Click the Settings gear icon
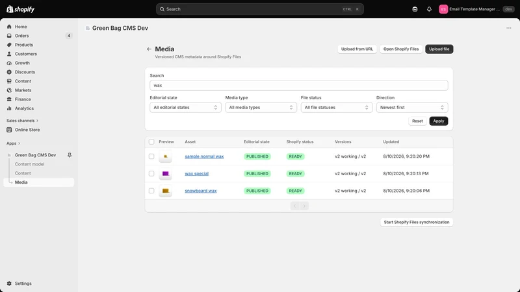Screen dimensions: 520x292 tap(9, 284)
